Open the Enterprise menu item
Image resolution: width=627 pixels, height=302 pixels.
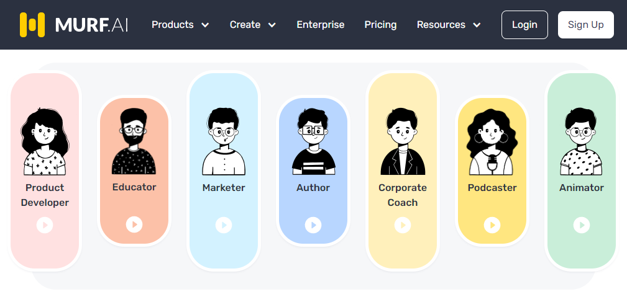320,25
